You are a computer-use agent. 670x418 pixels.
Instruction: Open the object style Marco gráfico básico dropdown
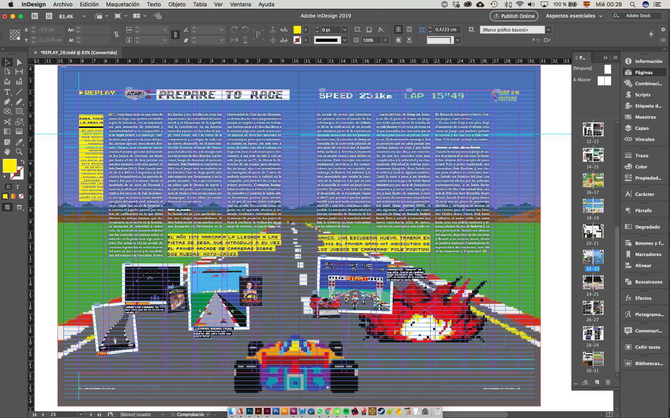point(549,29)
